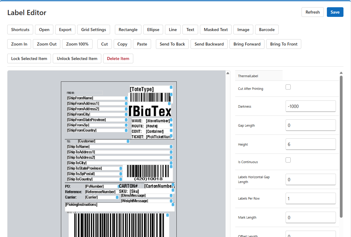Toggle the Is Continuous checkbox

click(x=288, y=160)
